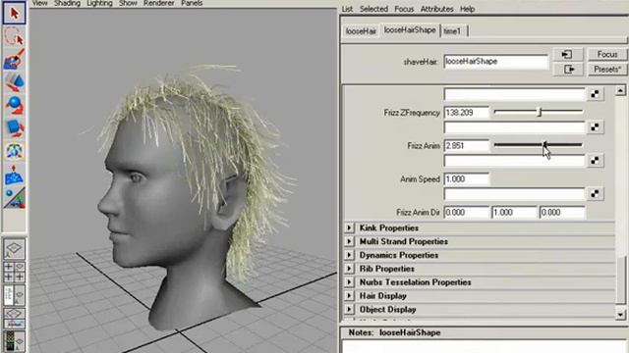Click map field below Anim Speed
The height and width of the screenshot is (353, 629).
click(x=514, y=194)
